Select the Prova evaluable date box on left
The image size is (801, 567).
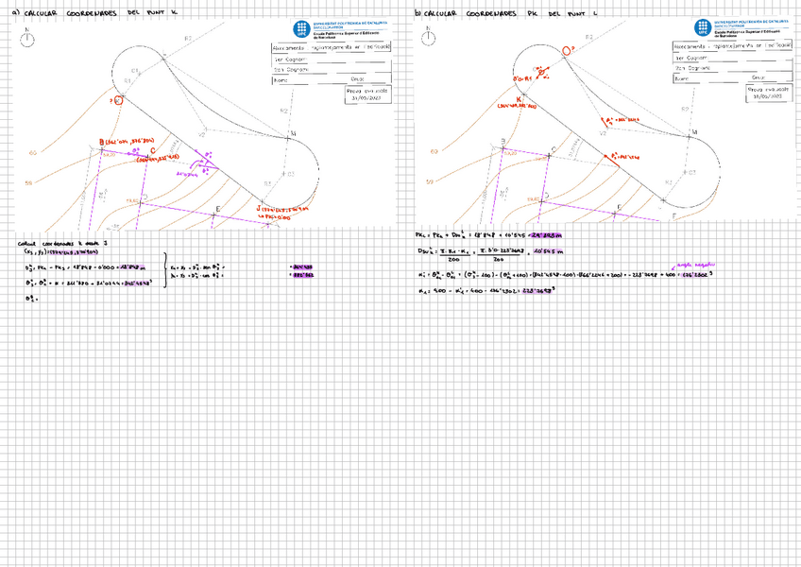coord(367,94)
